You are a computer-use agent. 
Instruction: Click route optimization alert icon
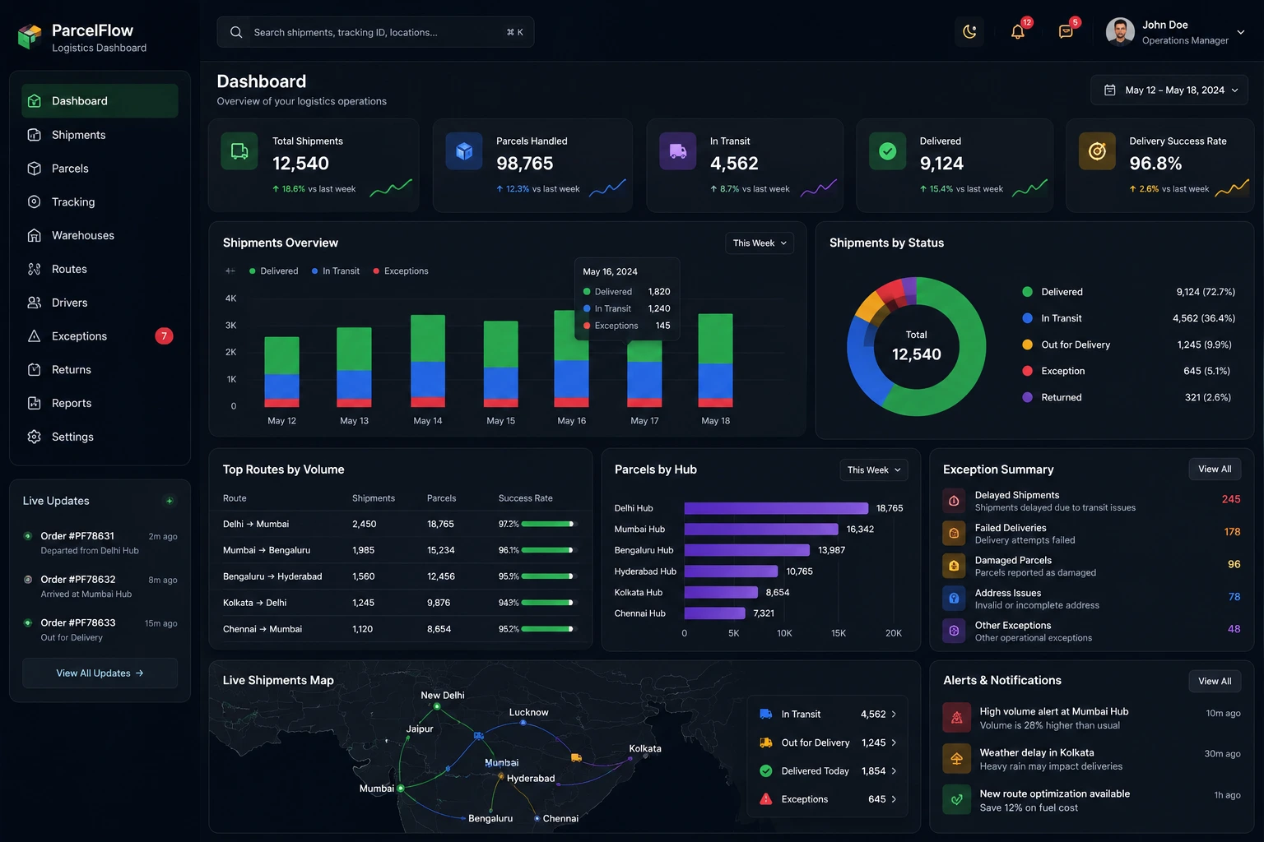click(956, 800)
